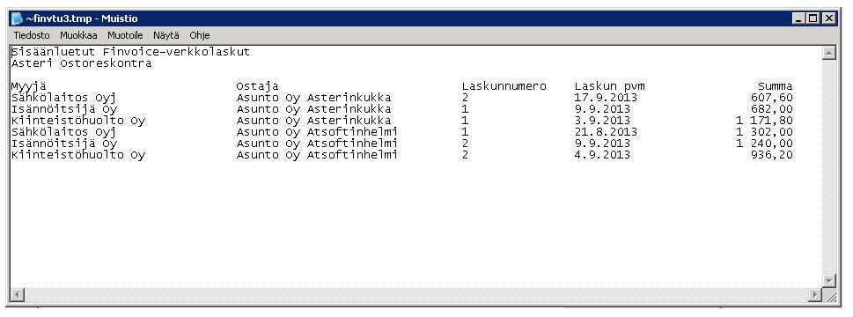Click the horizontal scrollbar left arrow

click(x=17, y=295)
